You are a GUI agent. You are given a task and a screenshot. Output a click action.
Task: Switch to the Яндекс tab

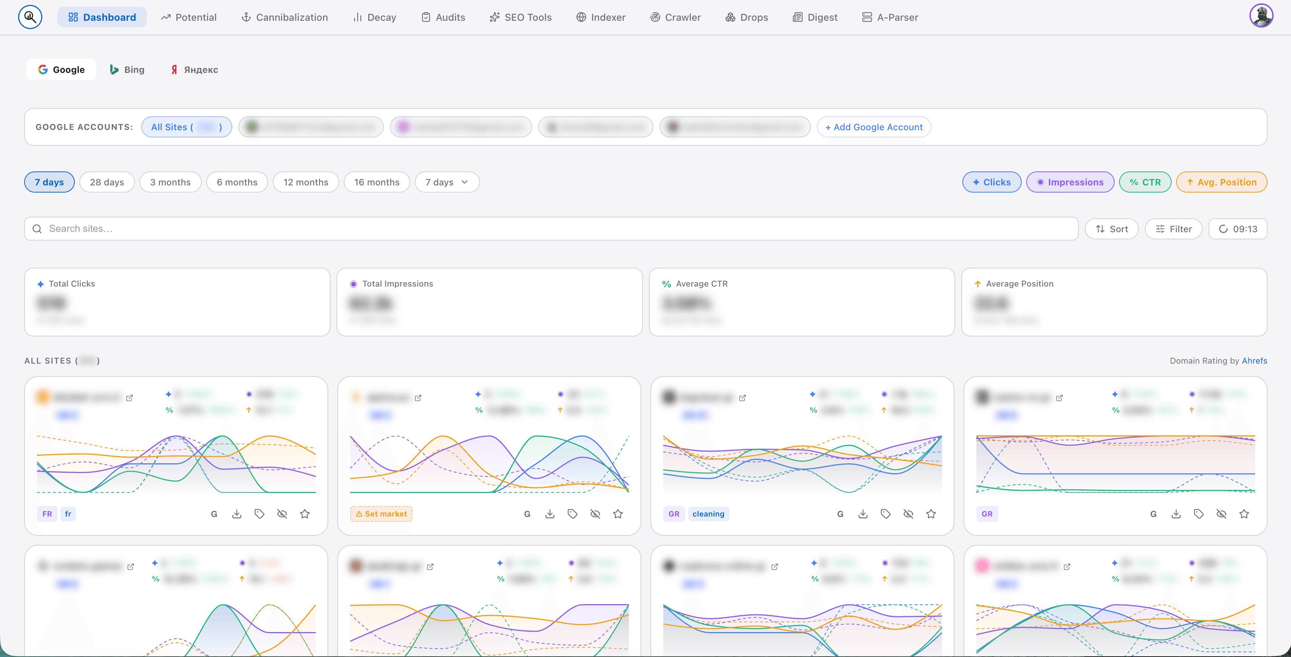pos(195,69)
